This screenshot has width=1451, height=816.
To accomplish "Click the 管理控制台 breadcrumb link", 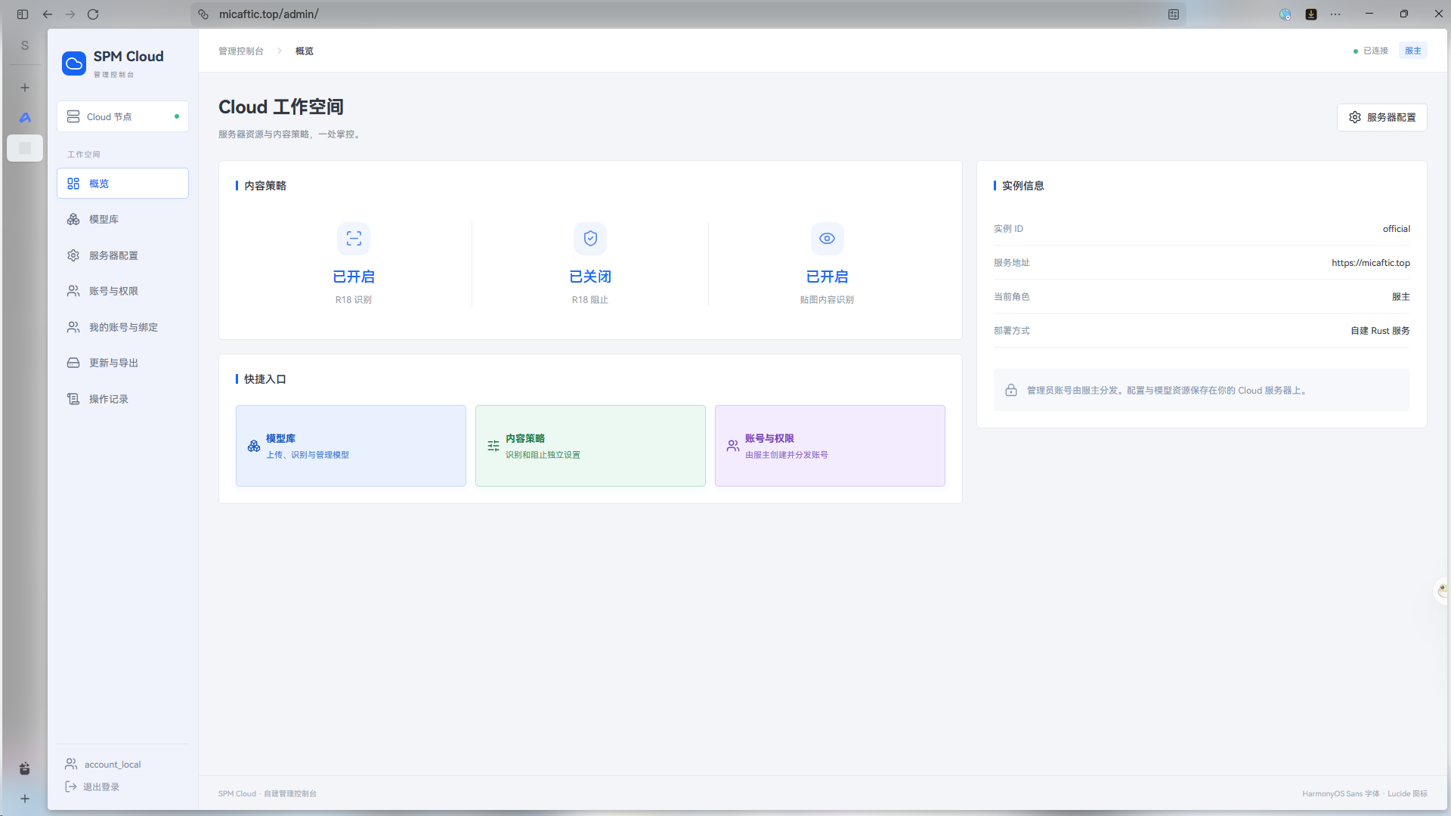I will coord(241,51).
